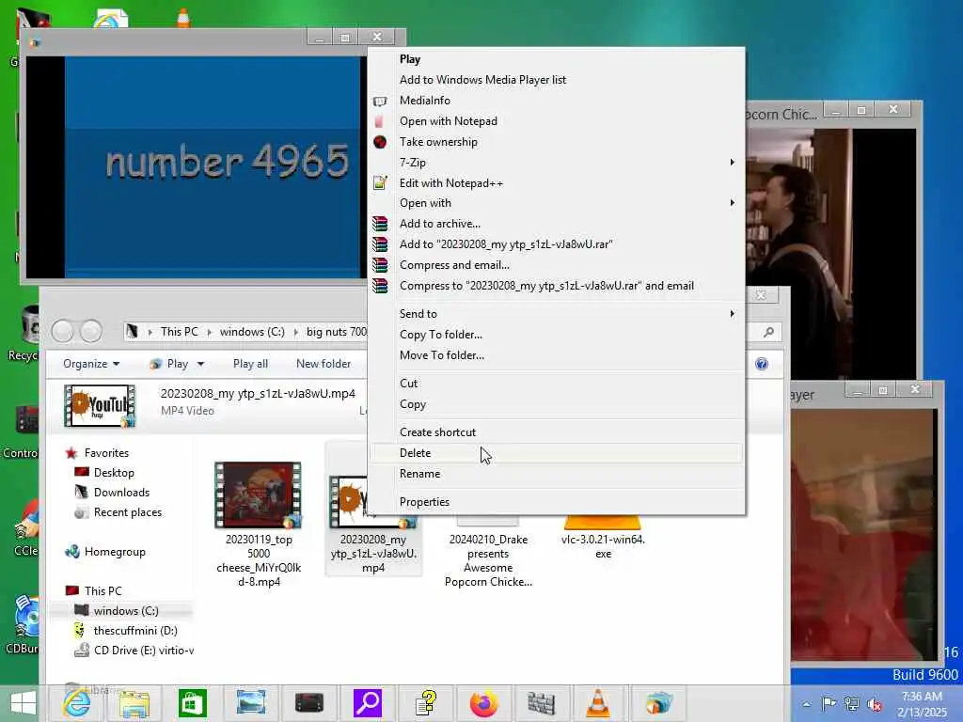This screenshot has height=722, width=963.
Task: Click the MediaInfo icon in context menu
Action: click(x=380, y=101)
